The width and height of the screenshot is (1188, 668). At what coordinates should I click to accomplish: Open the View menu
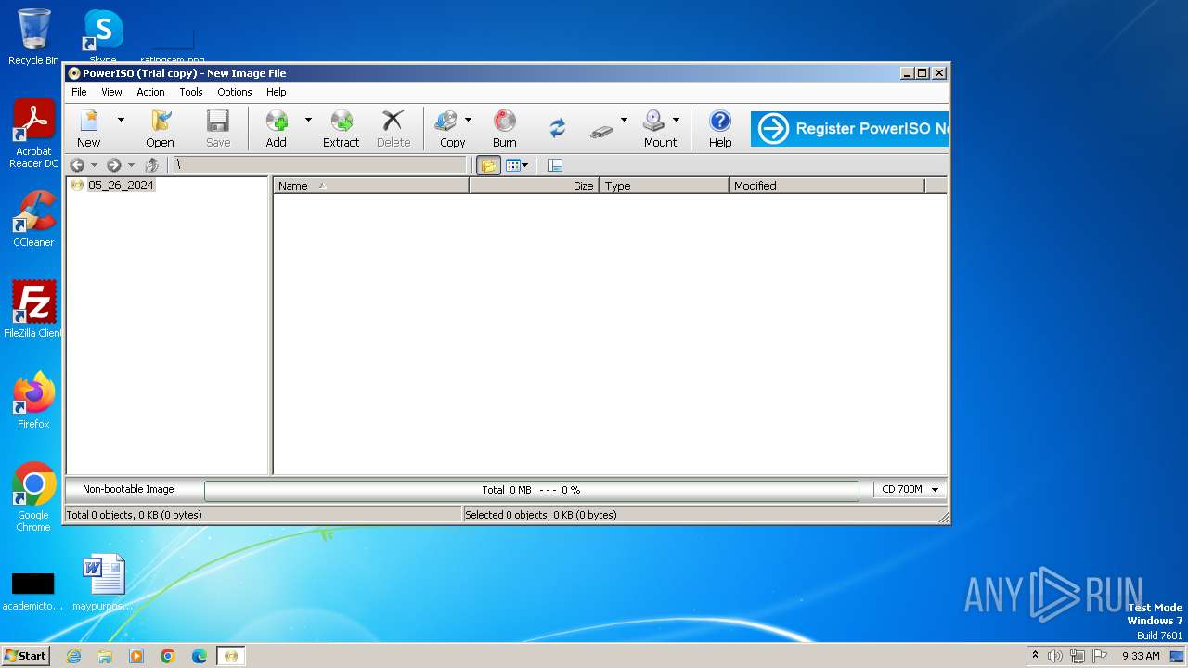[x=111, y=92]
